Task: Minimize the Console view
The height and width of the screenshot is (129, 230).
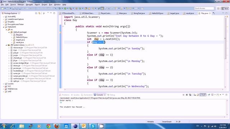Action: click(x=223, y=95)
